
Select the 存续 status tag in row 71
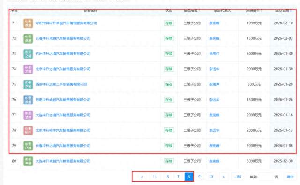point(169,23)
